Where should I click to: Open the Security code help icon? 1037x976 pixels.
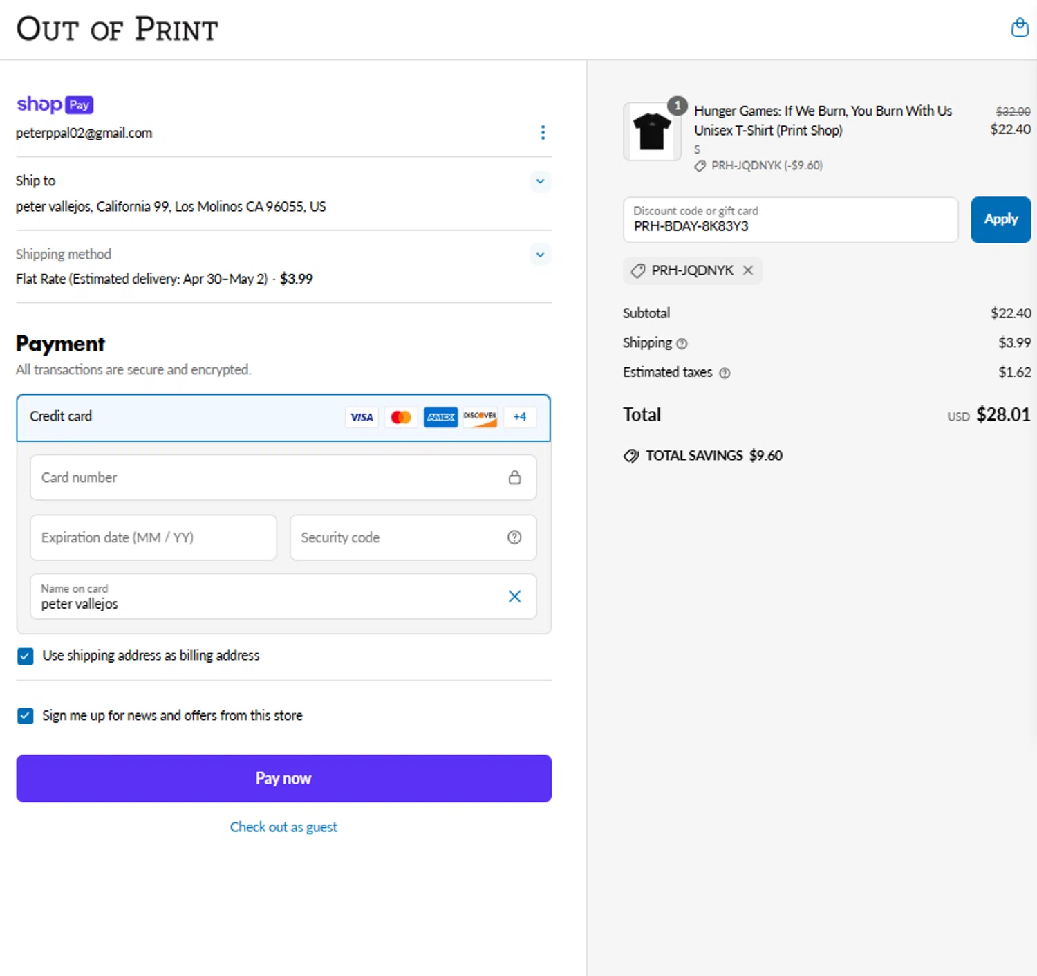[x=514, y=537]
